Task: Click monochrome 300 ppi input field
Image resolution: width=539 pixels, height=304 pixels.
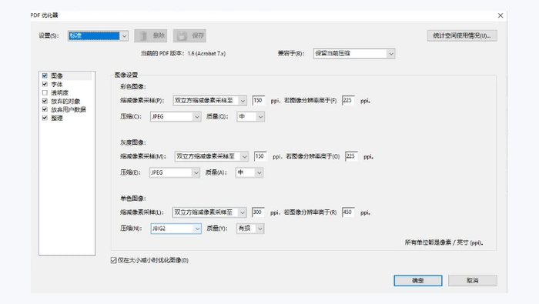Action: pyautogui.click(x=258, y=212)
